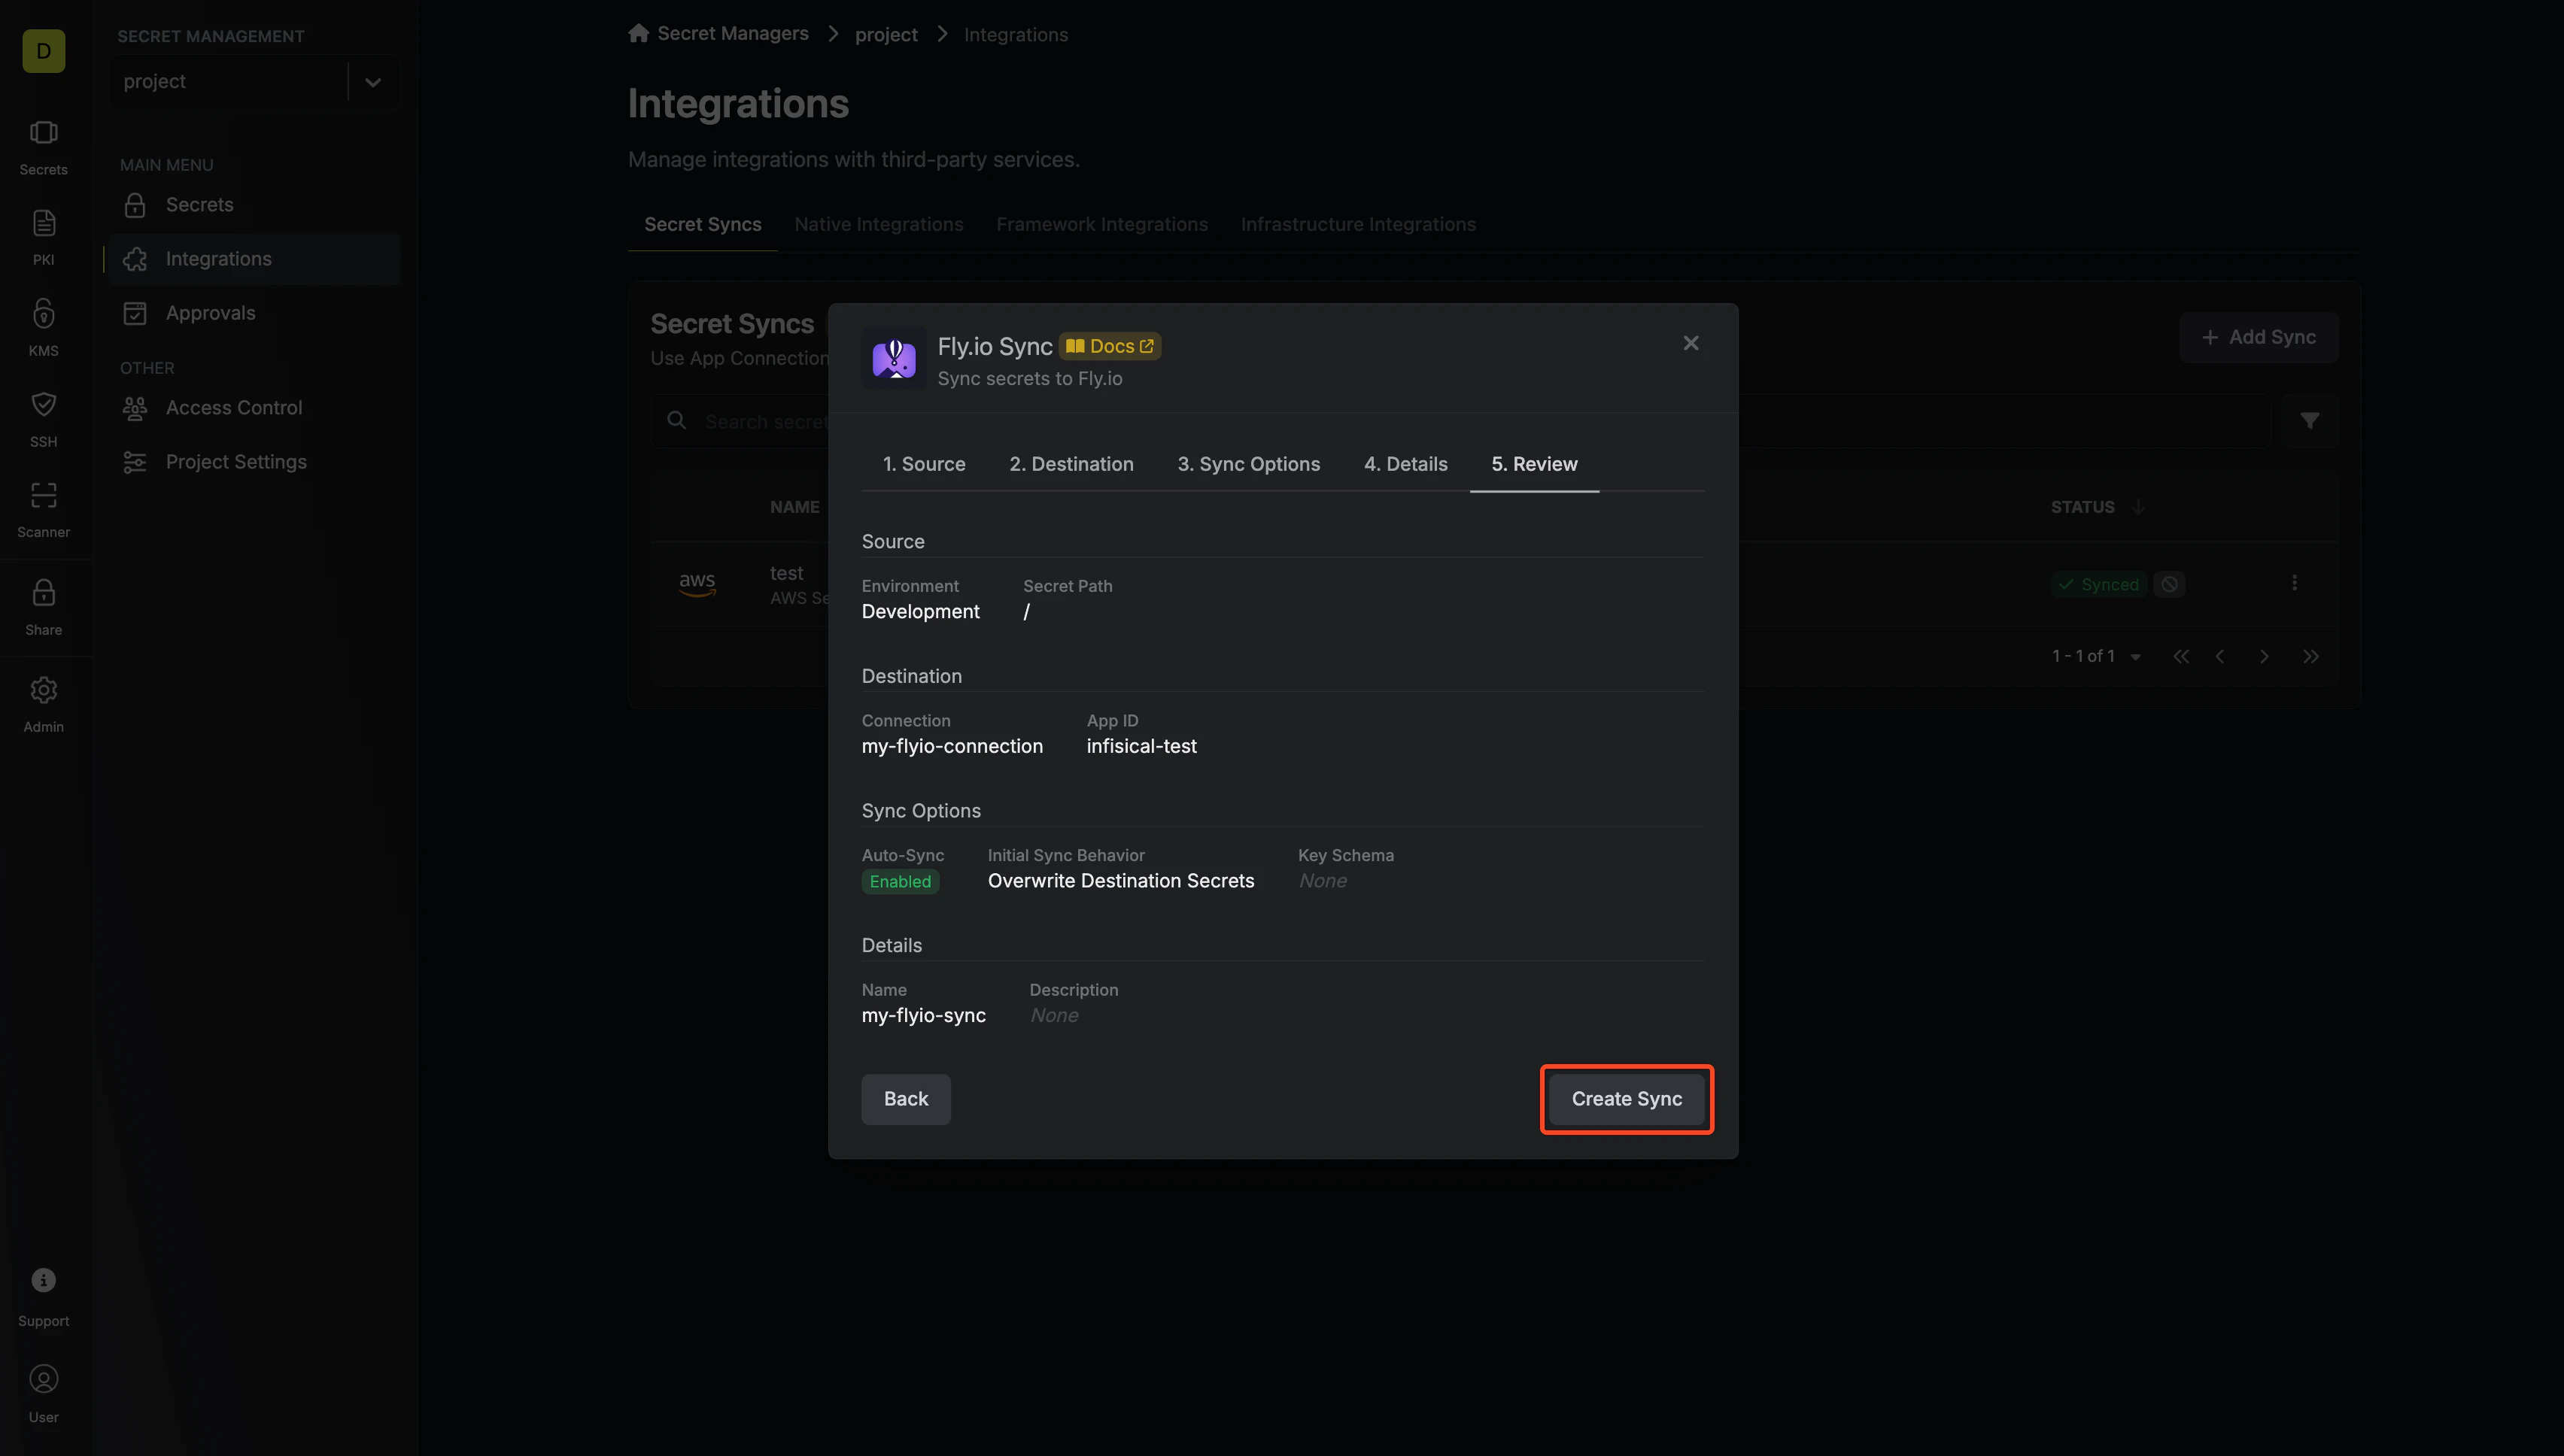Click the home icon in breadcrumbs
This screenshot has height=1456, width=2564.
638,33
